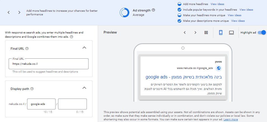267x122 pixels.
Task: Click the Final URL help icon
Action: coord(27,48)
